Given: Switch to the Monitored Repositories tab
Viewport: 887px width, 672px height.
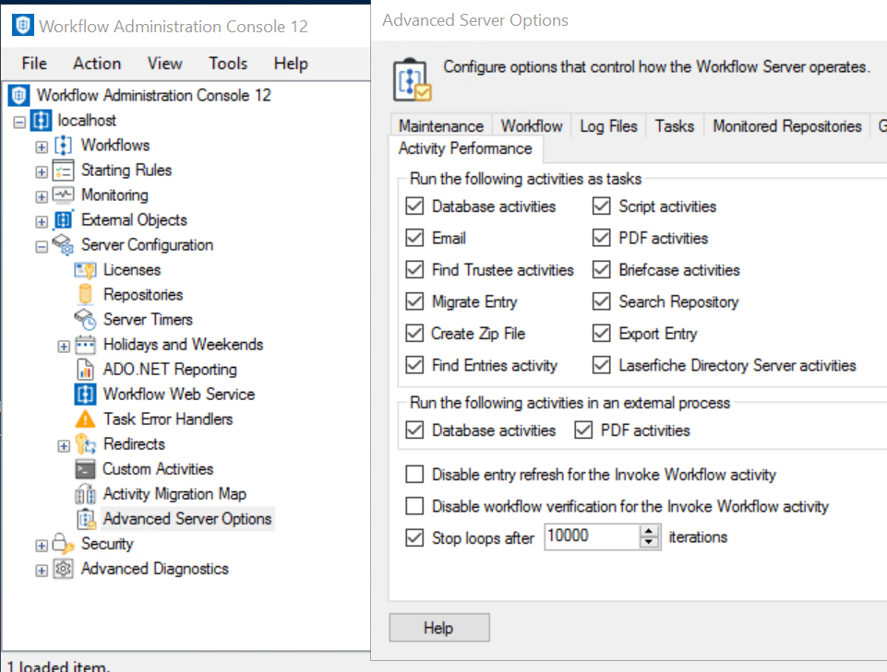Looking at the screenshot, I should tap(787, 126).
